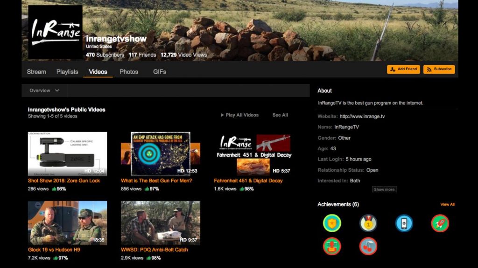
Task: Click the cherries achievement badge
Action: click(368, 246)
